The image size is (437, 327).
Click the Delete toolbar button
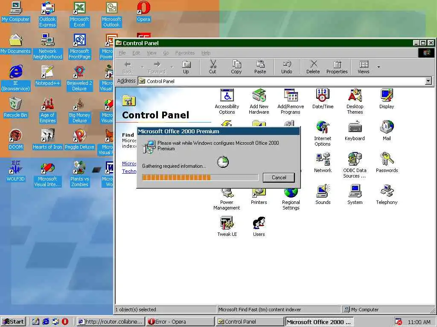[313, 67]
